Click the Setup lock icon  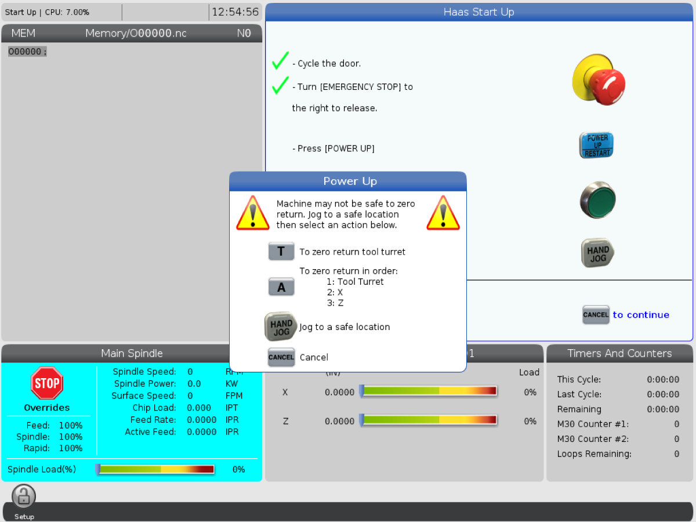[24, 496]
